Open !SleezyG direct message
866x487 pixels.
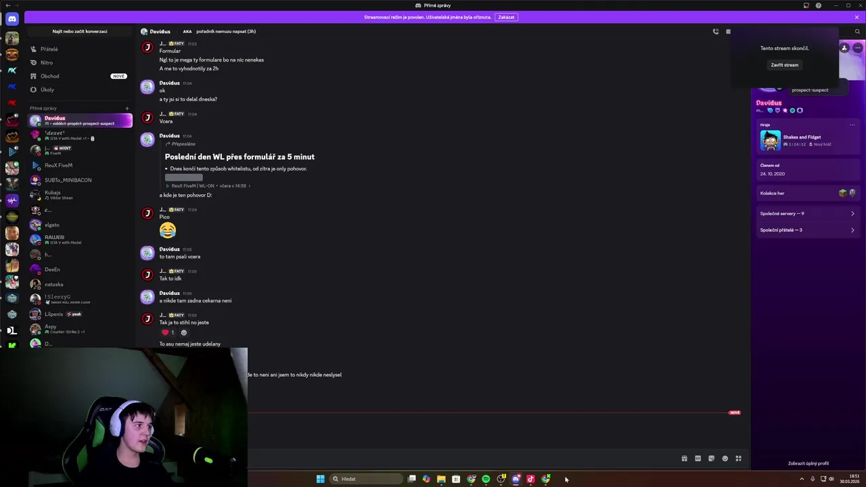(x=80, y=299)
